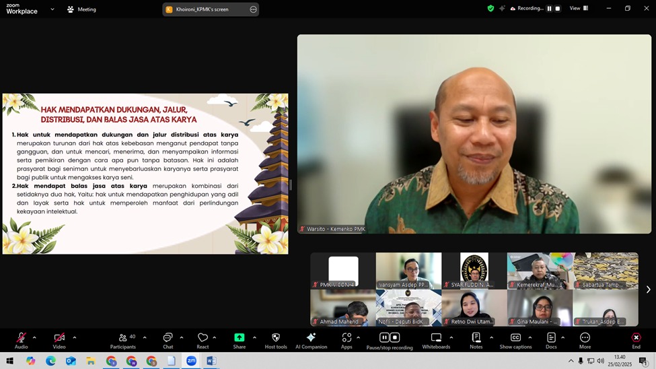This screenshot has height=369, width=656.
Task: Open Zoom Workplace dropdown chevron
Action: pyautogui.click(x=52, y=9)
